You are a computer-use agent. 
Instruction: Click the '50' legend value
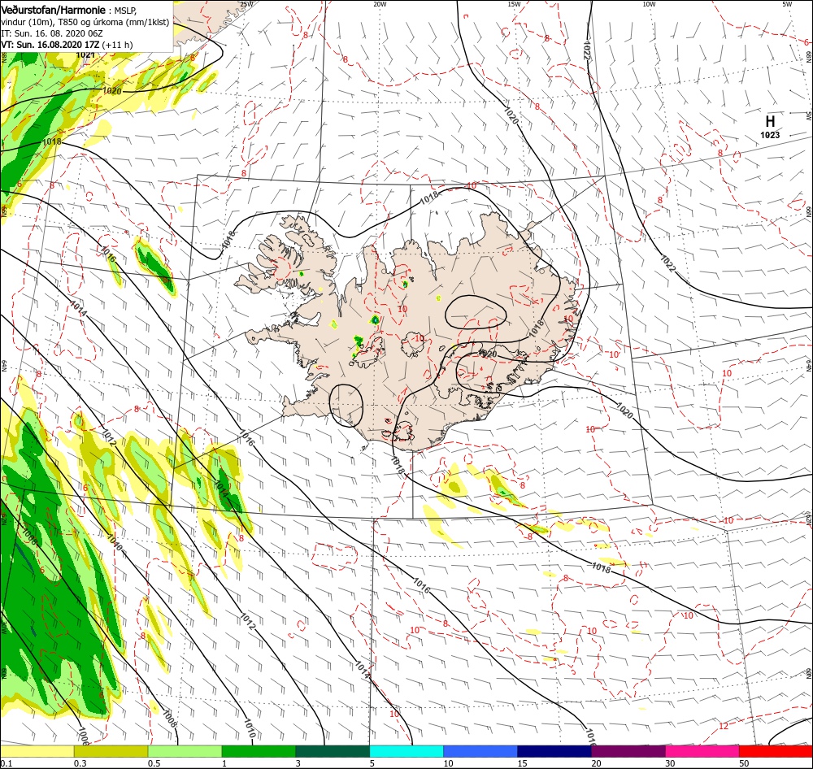click(744, 763)
